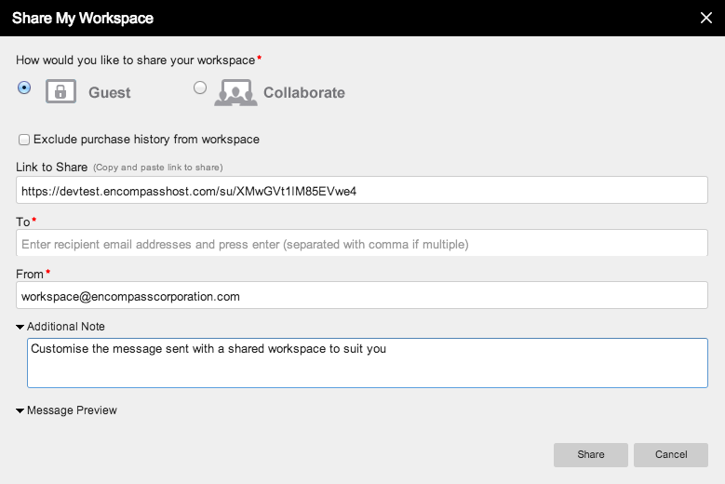Click the Link to Share URL field
Image resolution: width=725 pixels, height=484 pixels.
pos(362,190)
